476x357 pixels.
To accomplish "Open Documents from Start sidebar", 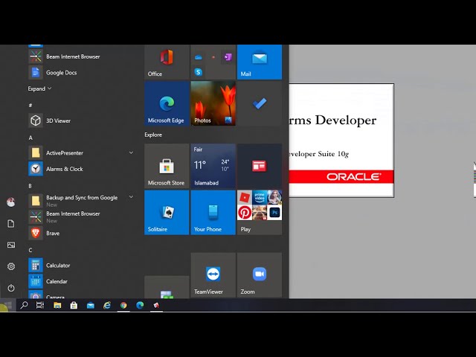I will pos(11,224).
